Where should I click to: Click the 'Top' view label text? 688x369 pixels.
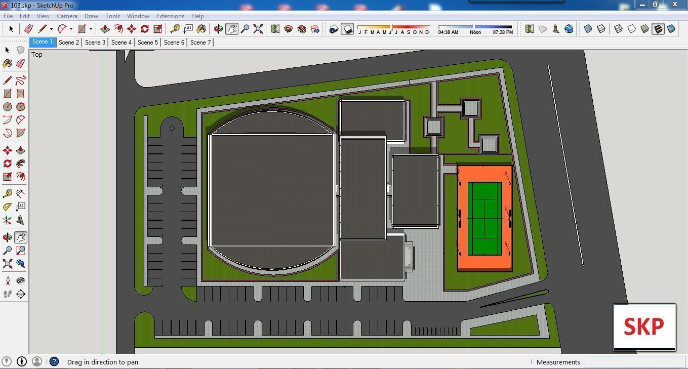(x=37, y=54)
